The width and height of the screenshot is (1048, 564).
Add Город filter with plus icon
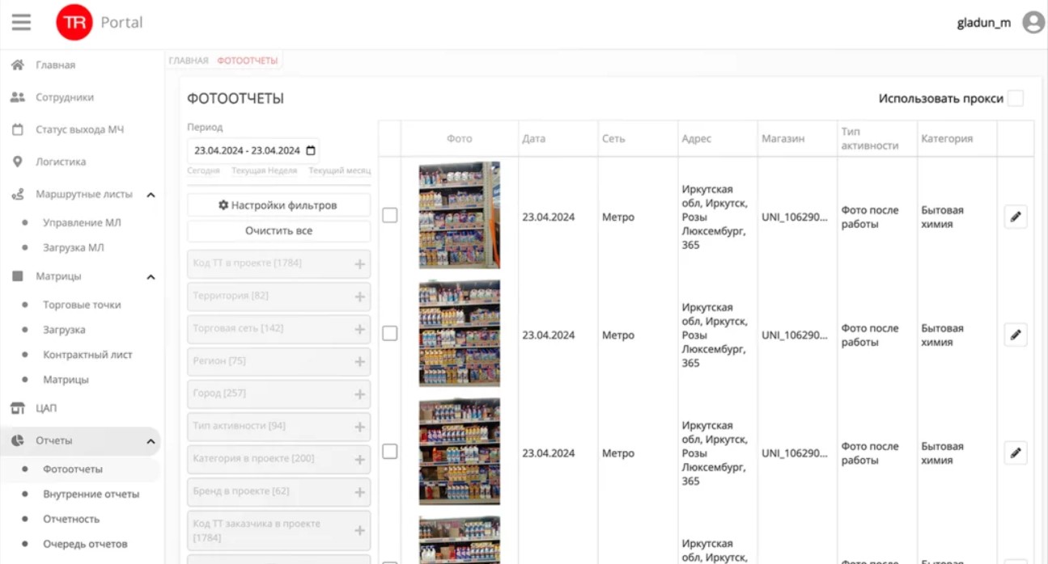point(359,394)
